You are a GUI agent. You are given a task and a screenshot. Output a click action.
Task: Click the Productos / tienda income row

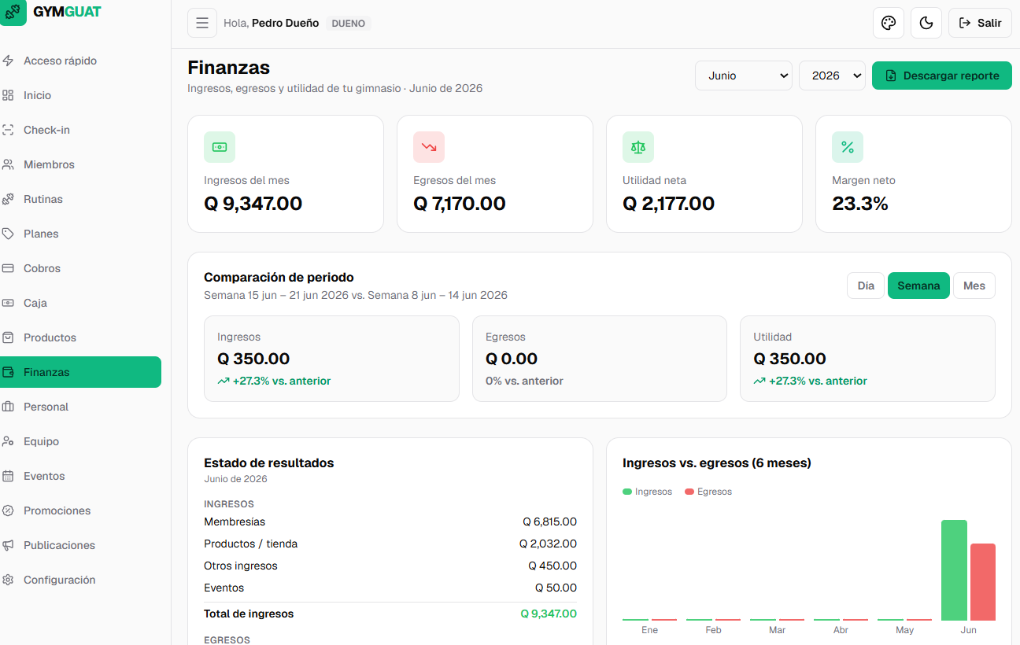tap(390, 544)
